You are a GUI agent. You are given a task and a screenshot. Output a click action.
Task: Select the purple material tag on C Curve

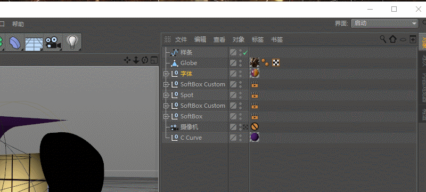tap(255, 138)
